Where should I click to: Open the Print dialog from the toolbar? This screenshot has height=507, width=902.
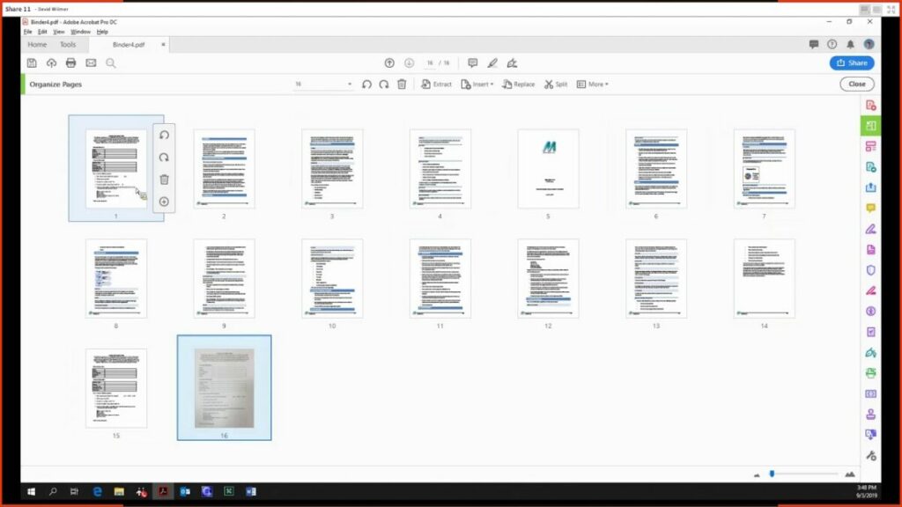pos(70,62)
